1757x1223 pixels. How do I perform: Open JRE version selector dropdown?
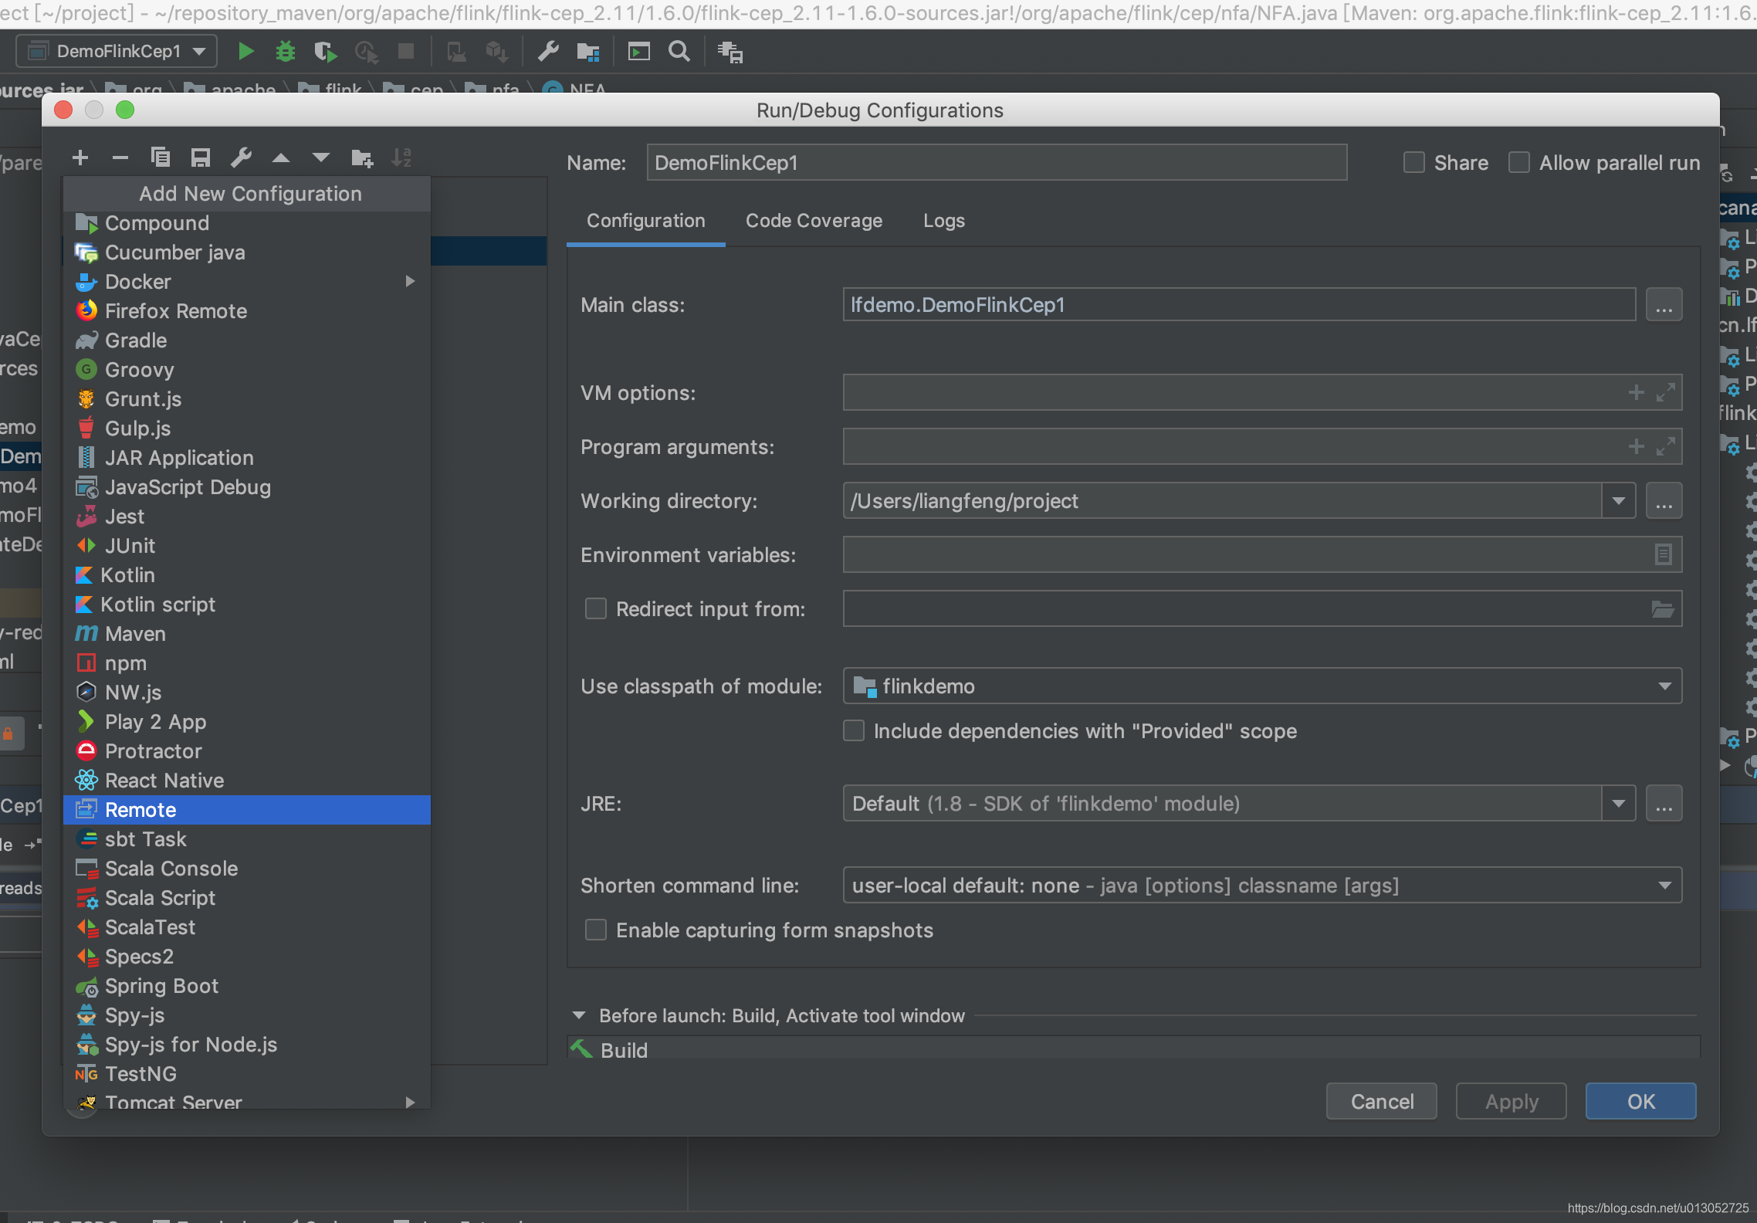[x=1620, y=802]
